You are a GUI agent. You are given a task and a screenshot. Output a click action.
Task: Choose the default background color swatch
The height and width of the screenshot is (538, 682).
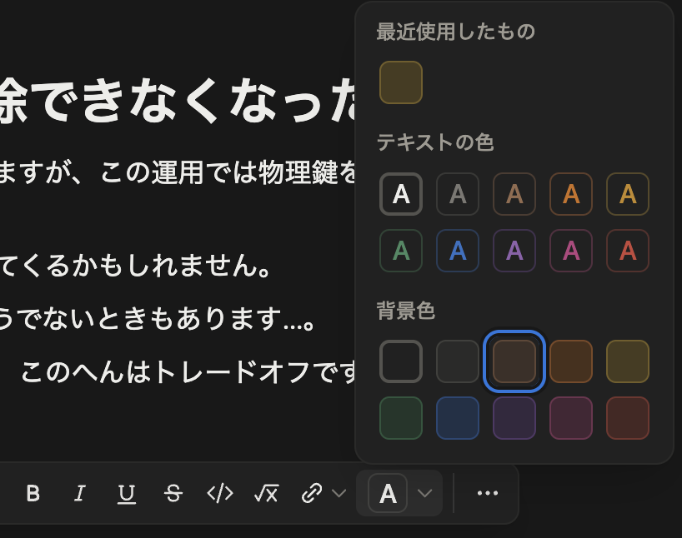401,361
